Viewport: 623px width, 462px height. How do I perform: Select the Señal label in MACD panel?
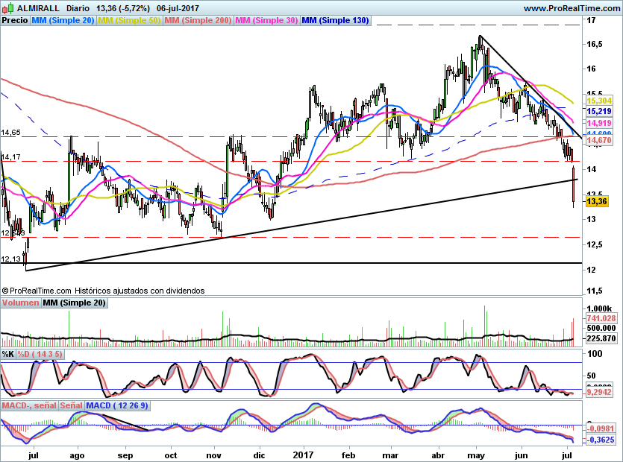click(72, 405)
